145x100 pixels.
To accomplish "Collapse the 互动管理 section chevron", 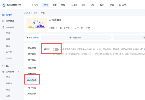I will point(18,72).
